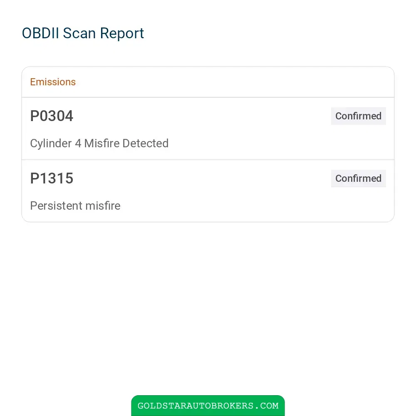416x416 pixels.
Task: Click the word Scan in the heading
Action: pos(79,33)
